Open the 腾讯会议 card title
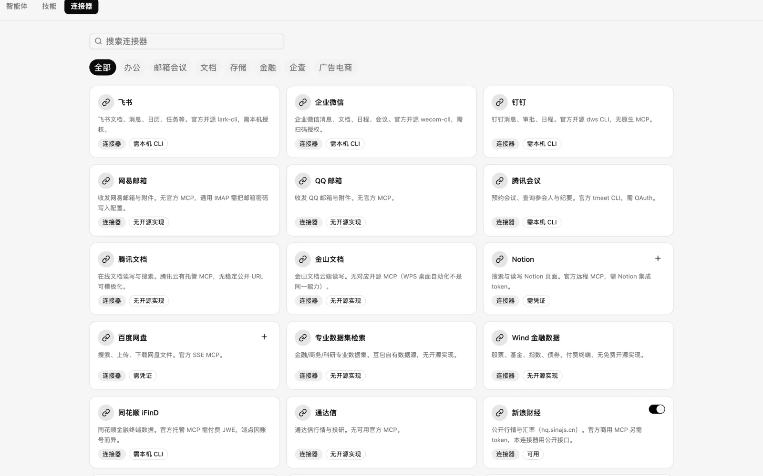 pyautogui.click(x=526, y=181)
